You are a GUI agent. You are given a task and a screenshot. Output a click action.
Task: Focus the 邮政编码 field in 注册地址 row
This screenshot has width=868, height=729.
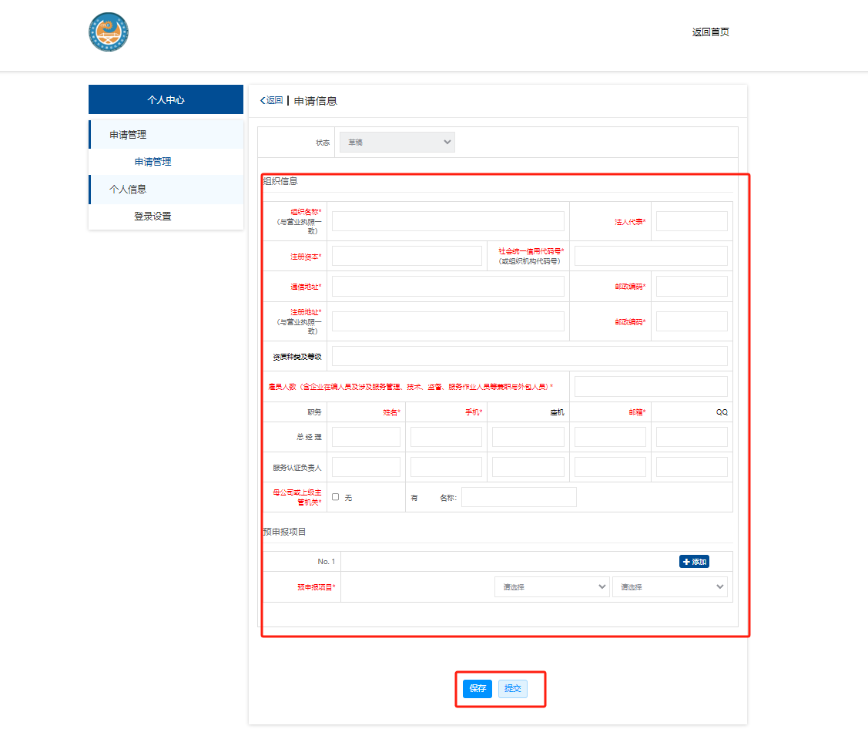click(692, 321)
